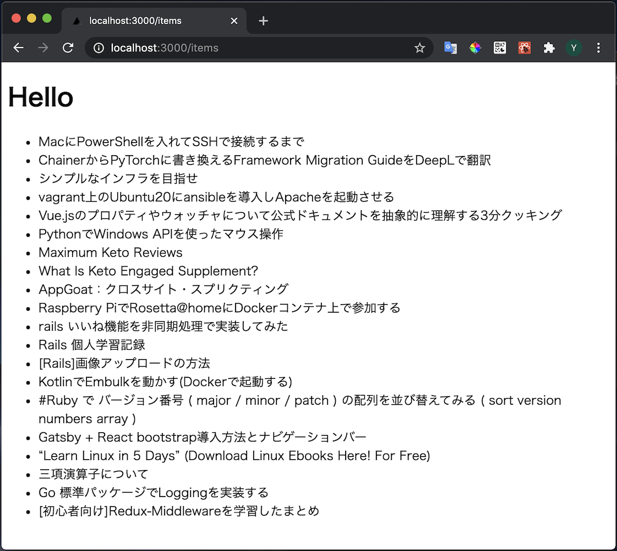This screenshot has width=617, height=551.
Task: Open the Google Translate extension
Action: pos(450,48)
